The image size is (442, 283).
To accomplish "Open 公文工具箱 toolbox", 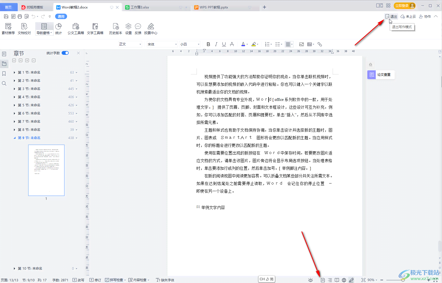I will (x=76, y=29).
